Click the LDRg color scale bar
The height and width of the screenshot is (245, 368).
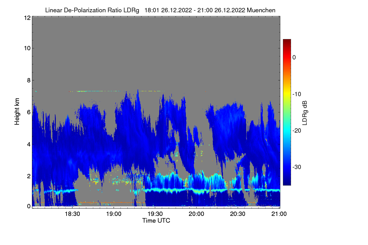click(x=287, y=112)
